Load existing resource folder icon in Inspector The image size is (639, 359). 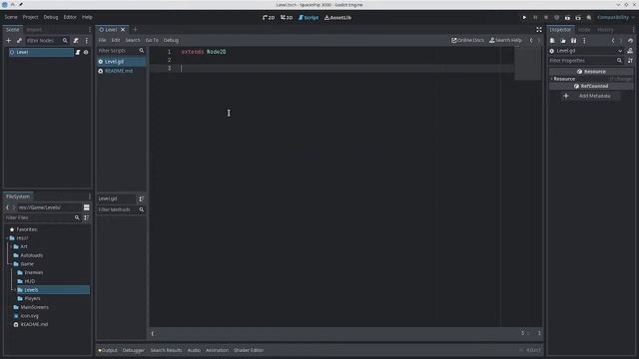coord(563,41)
